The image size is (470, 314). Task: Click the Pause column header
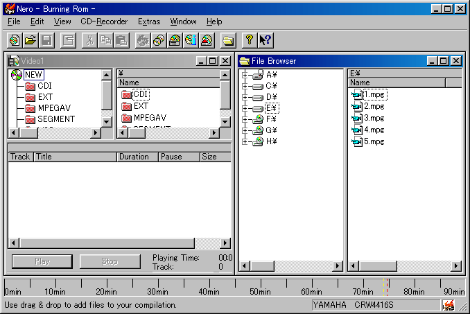click(x=180, y=157)
